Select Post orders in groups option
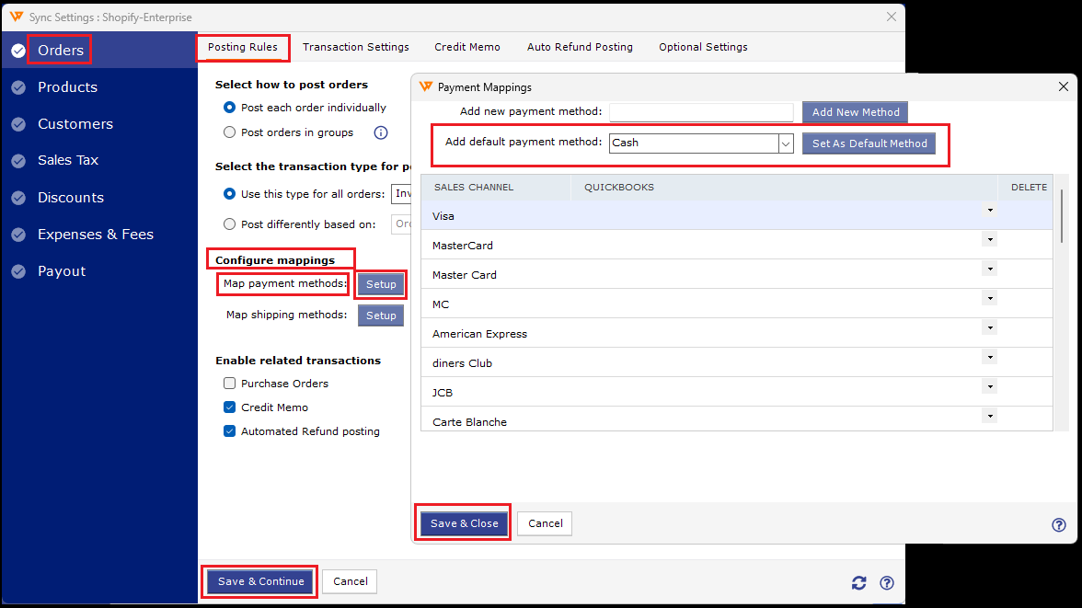This screenshot has height=608, width=1082. [230, 132]
